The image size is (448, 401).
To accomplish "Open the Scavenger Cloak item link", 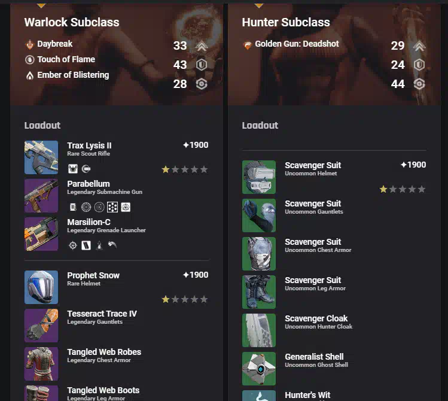I will [316, 318].
